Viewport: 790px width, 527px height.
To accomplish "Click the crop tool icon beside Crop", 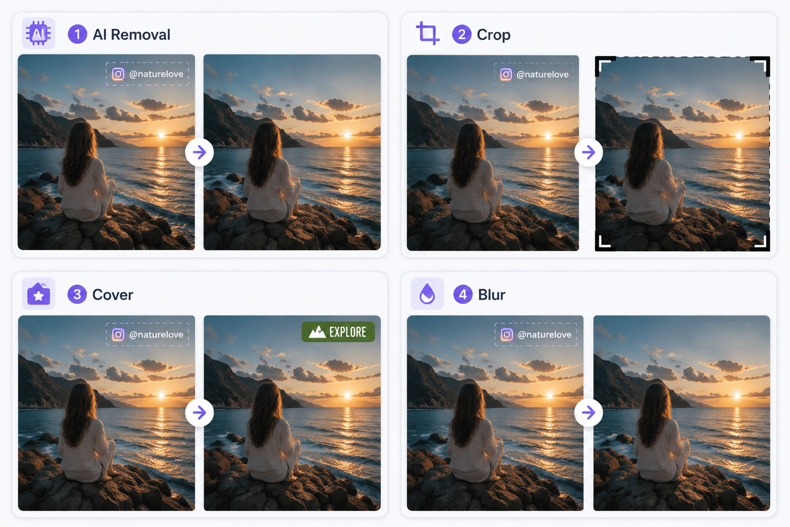I will click(x=428, y=33).
